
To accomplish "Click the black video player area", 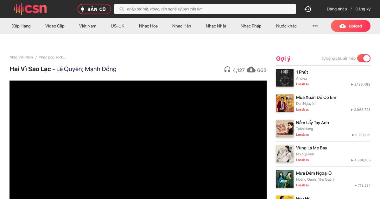I will pyautogui.click(x=138, y=140).
